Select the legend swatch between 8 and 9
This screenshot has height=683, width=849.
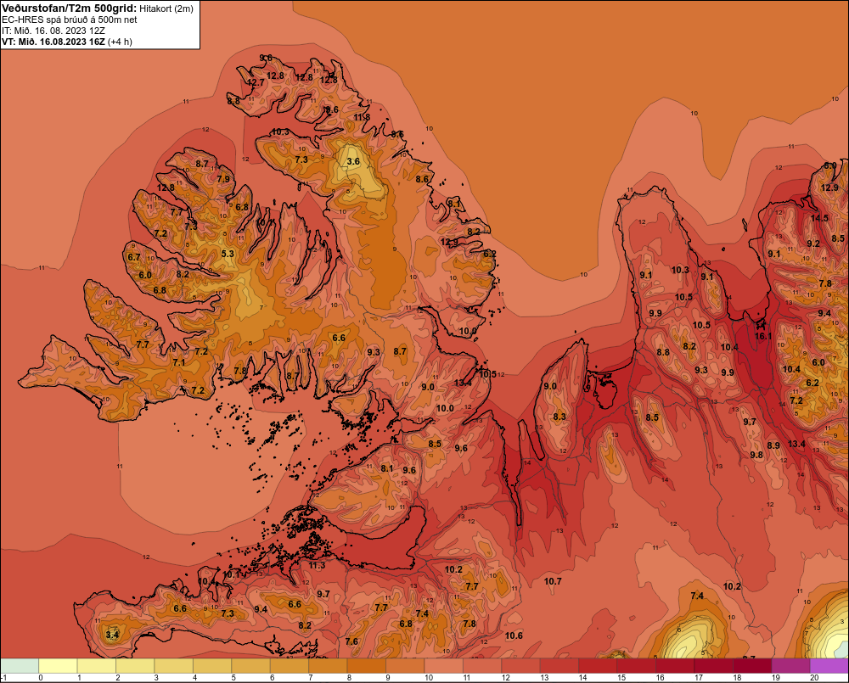pos(367,665)
